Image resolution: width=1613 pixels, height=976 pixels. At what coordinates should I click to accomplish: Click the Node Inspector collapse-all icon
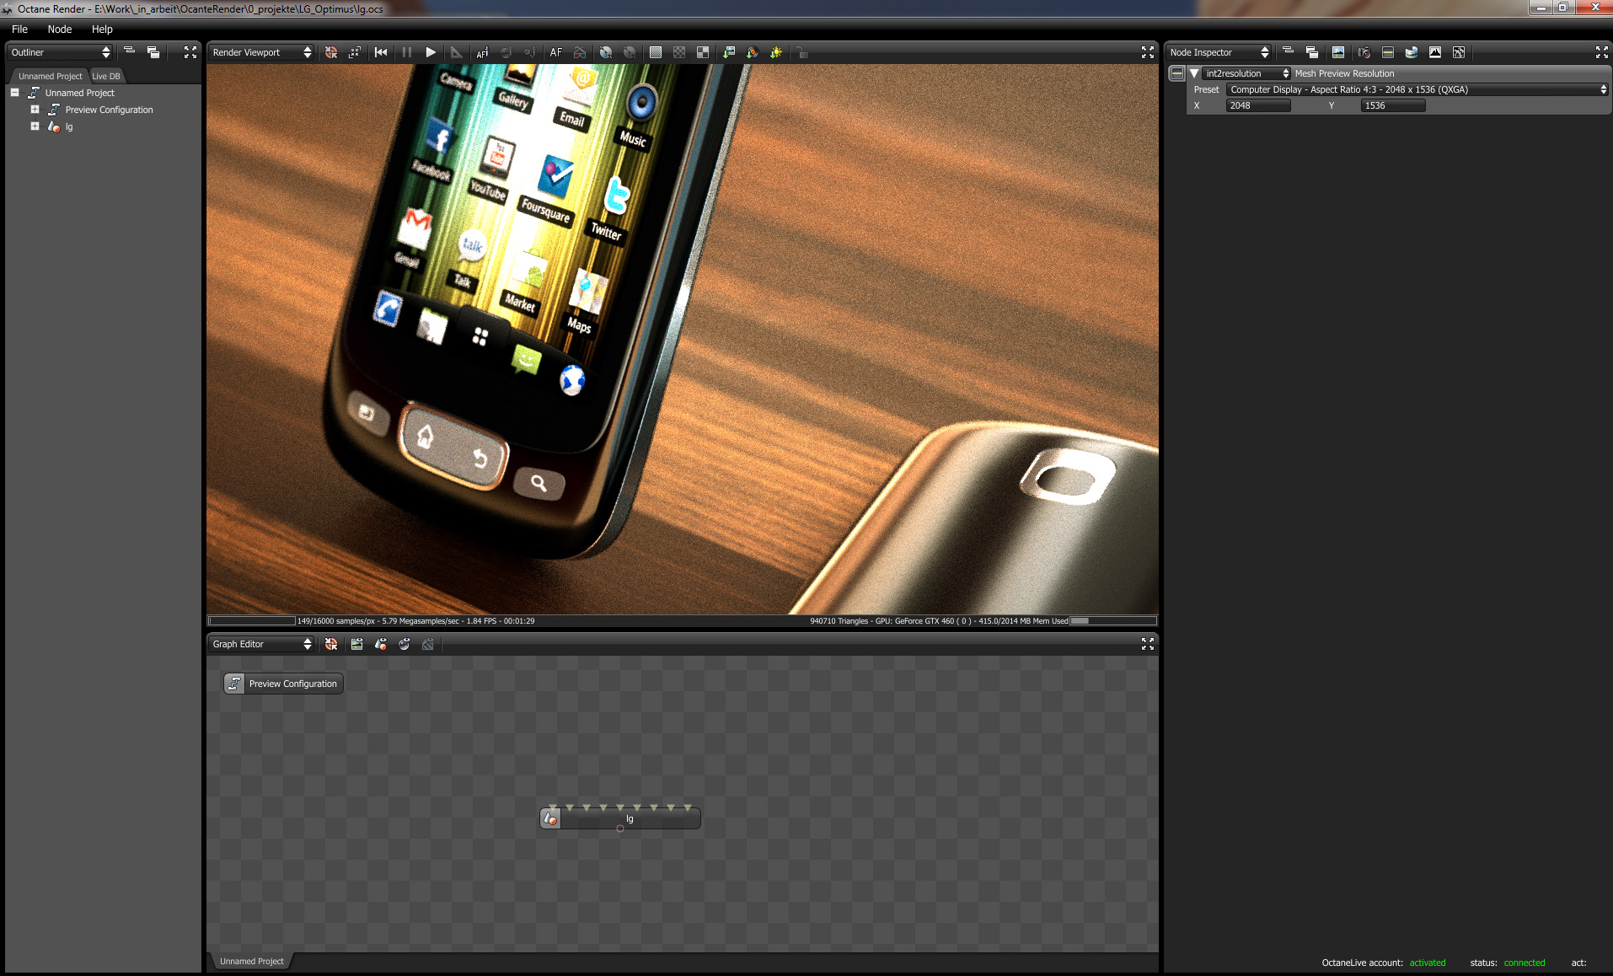click(1289, 52)
